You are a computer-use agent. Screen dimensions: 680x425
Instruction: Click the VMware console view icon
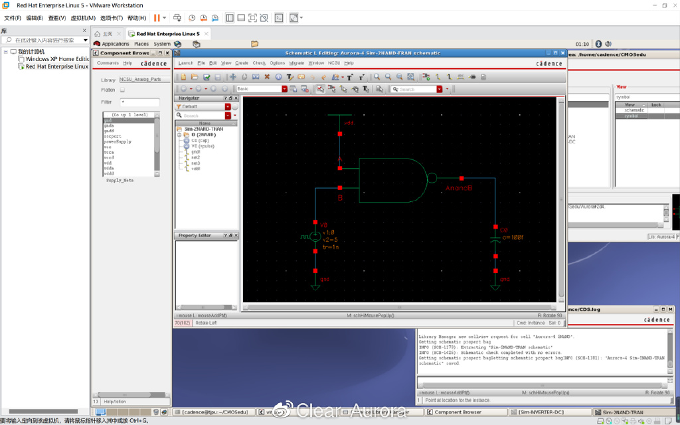tap(279, 18)
